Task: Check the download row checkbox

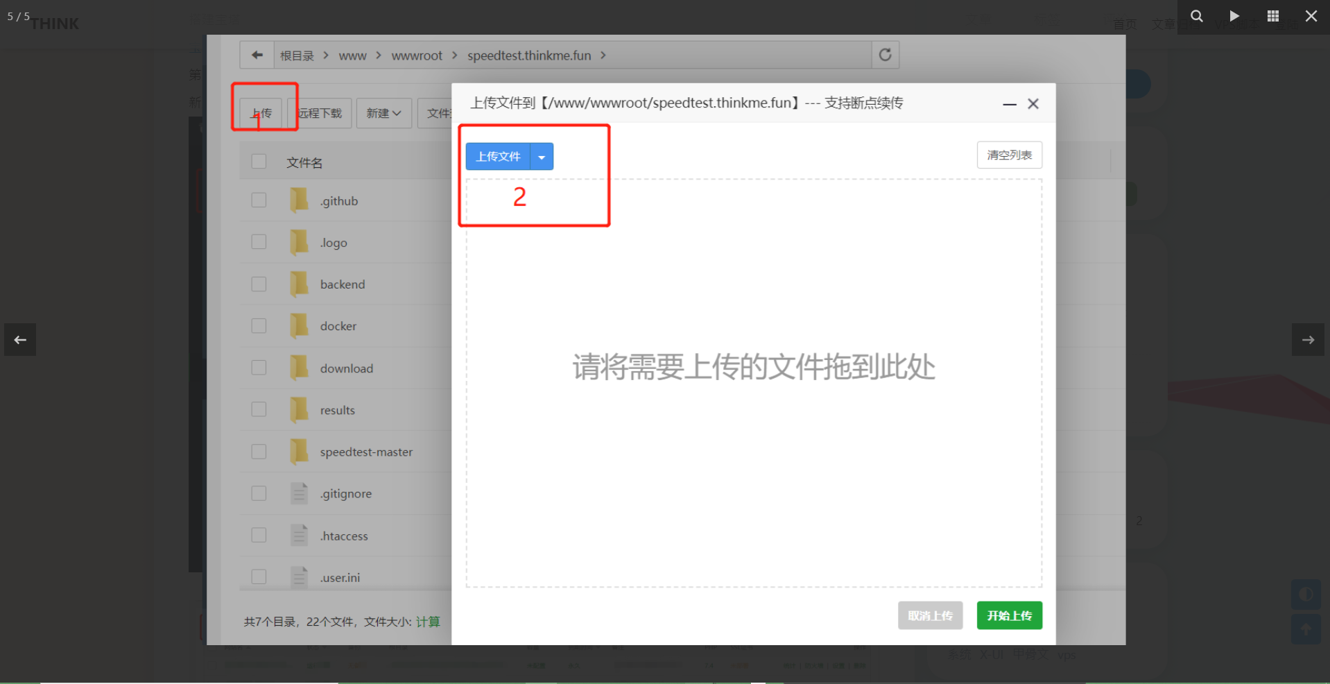Action: coord(259,368)
